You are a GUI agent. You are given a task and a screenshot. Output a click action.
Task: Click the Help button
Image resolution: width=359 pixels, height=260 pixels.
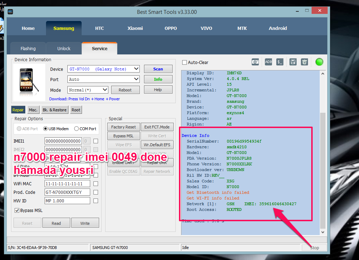158,90
